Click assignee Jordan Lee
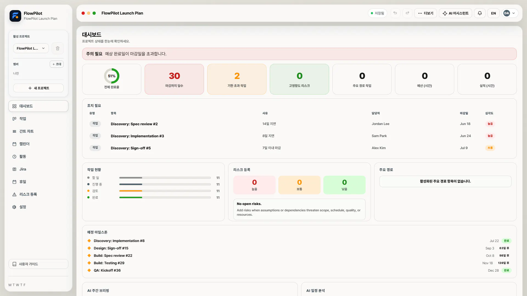527x296 pixels. pos(380,124)
